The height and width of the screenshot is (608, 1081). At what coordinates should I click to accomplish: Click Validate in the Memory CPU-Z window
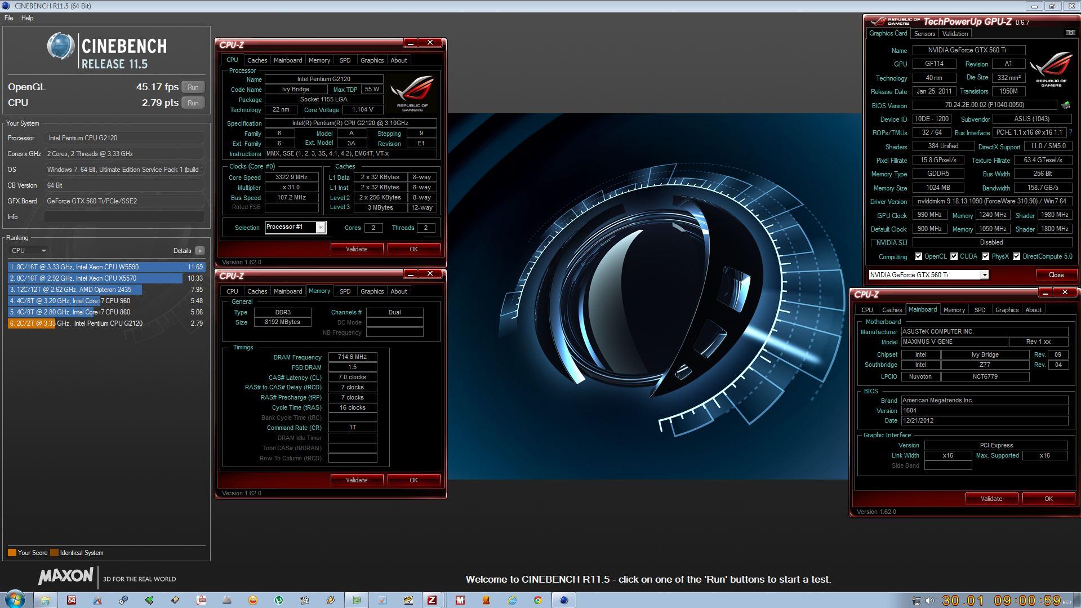click(356, 480)
